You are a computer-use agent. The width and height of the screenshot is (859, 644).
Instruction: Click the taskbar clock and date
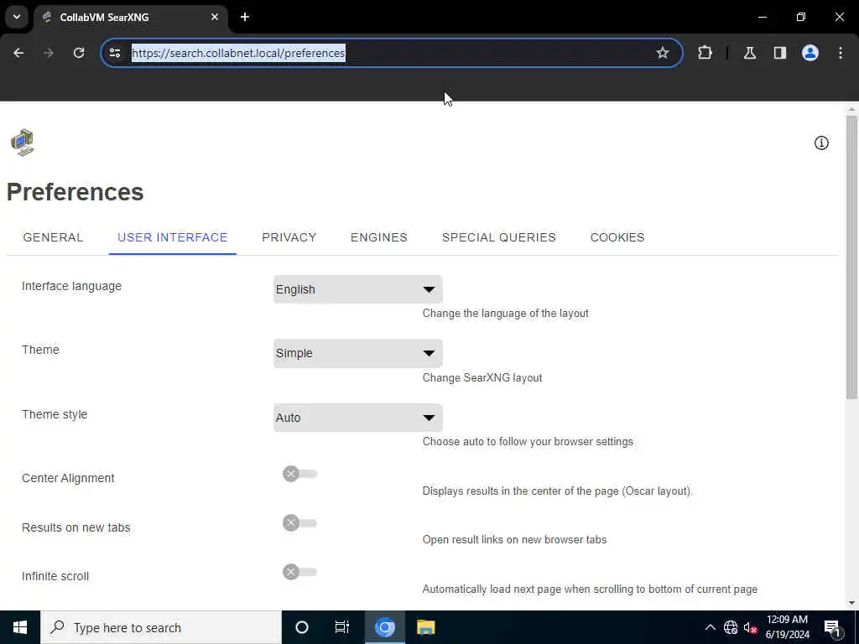pyautogui.click(x=787, y=627)
